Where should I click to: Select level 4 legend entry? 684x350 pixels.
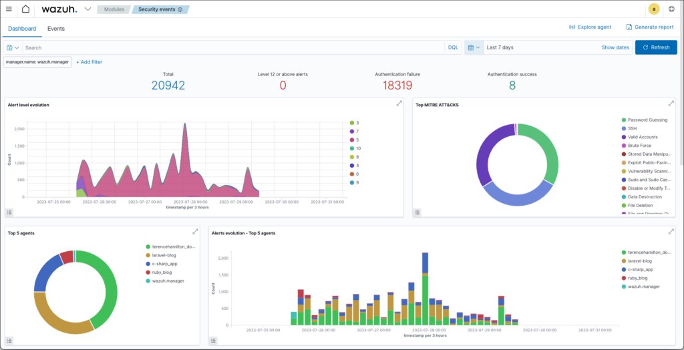pos(354,166)
